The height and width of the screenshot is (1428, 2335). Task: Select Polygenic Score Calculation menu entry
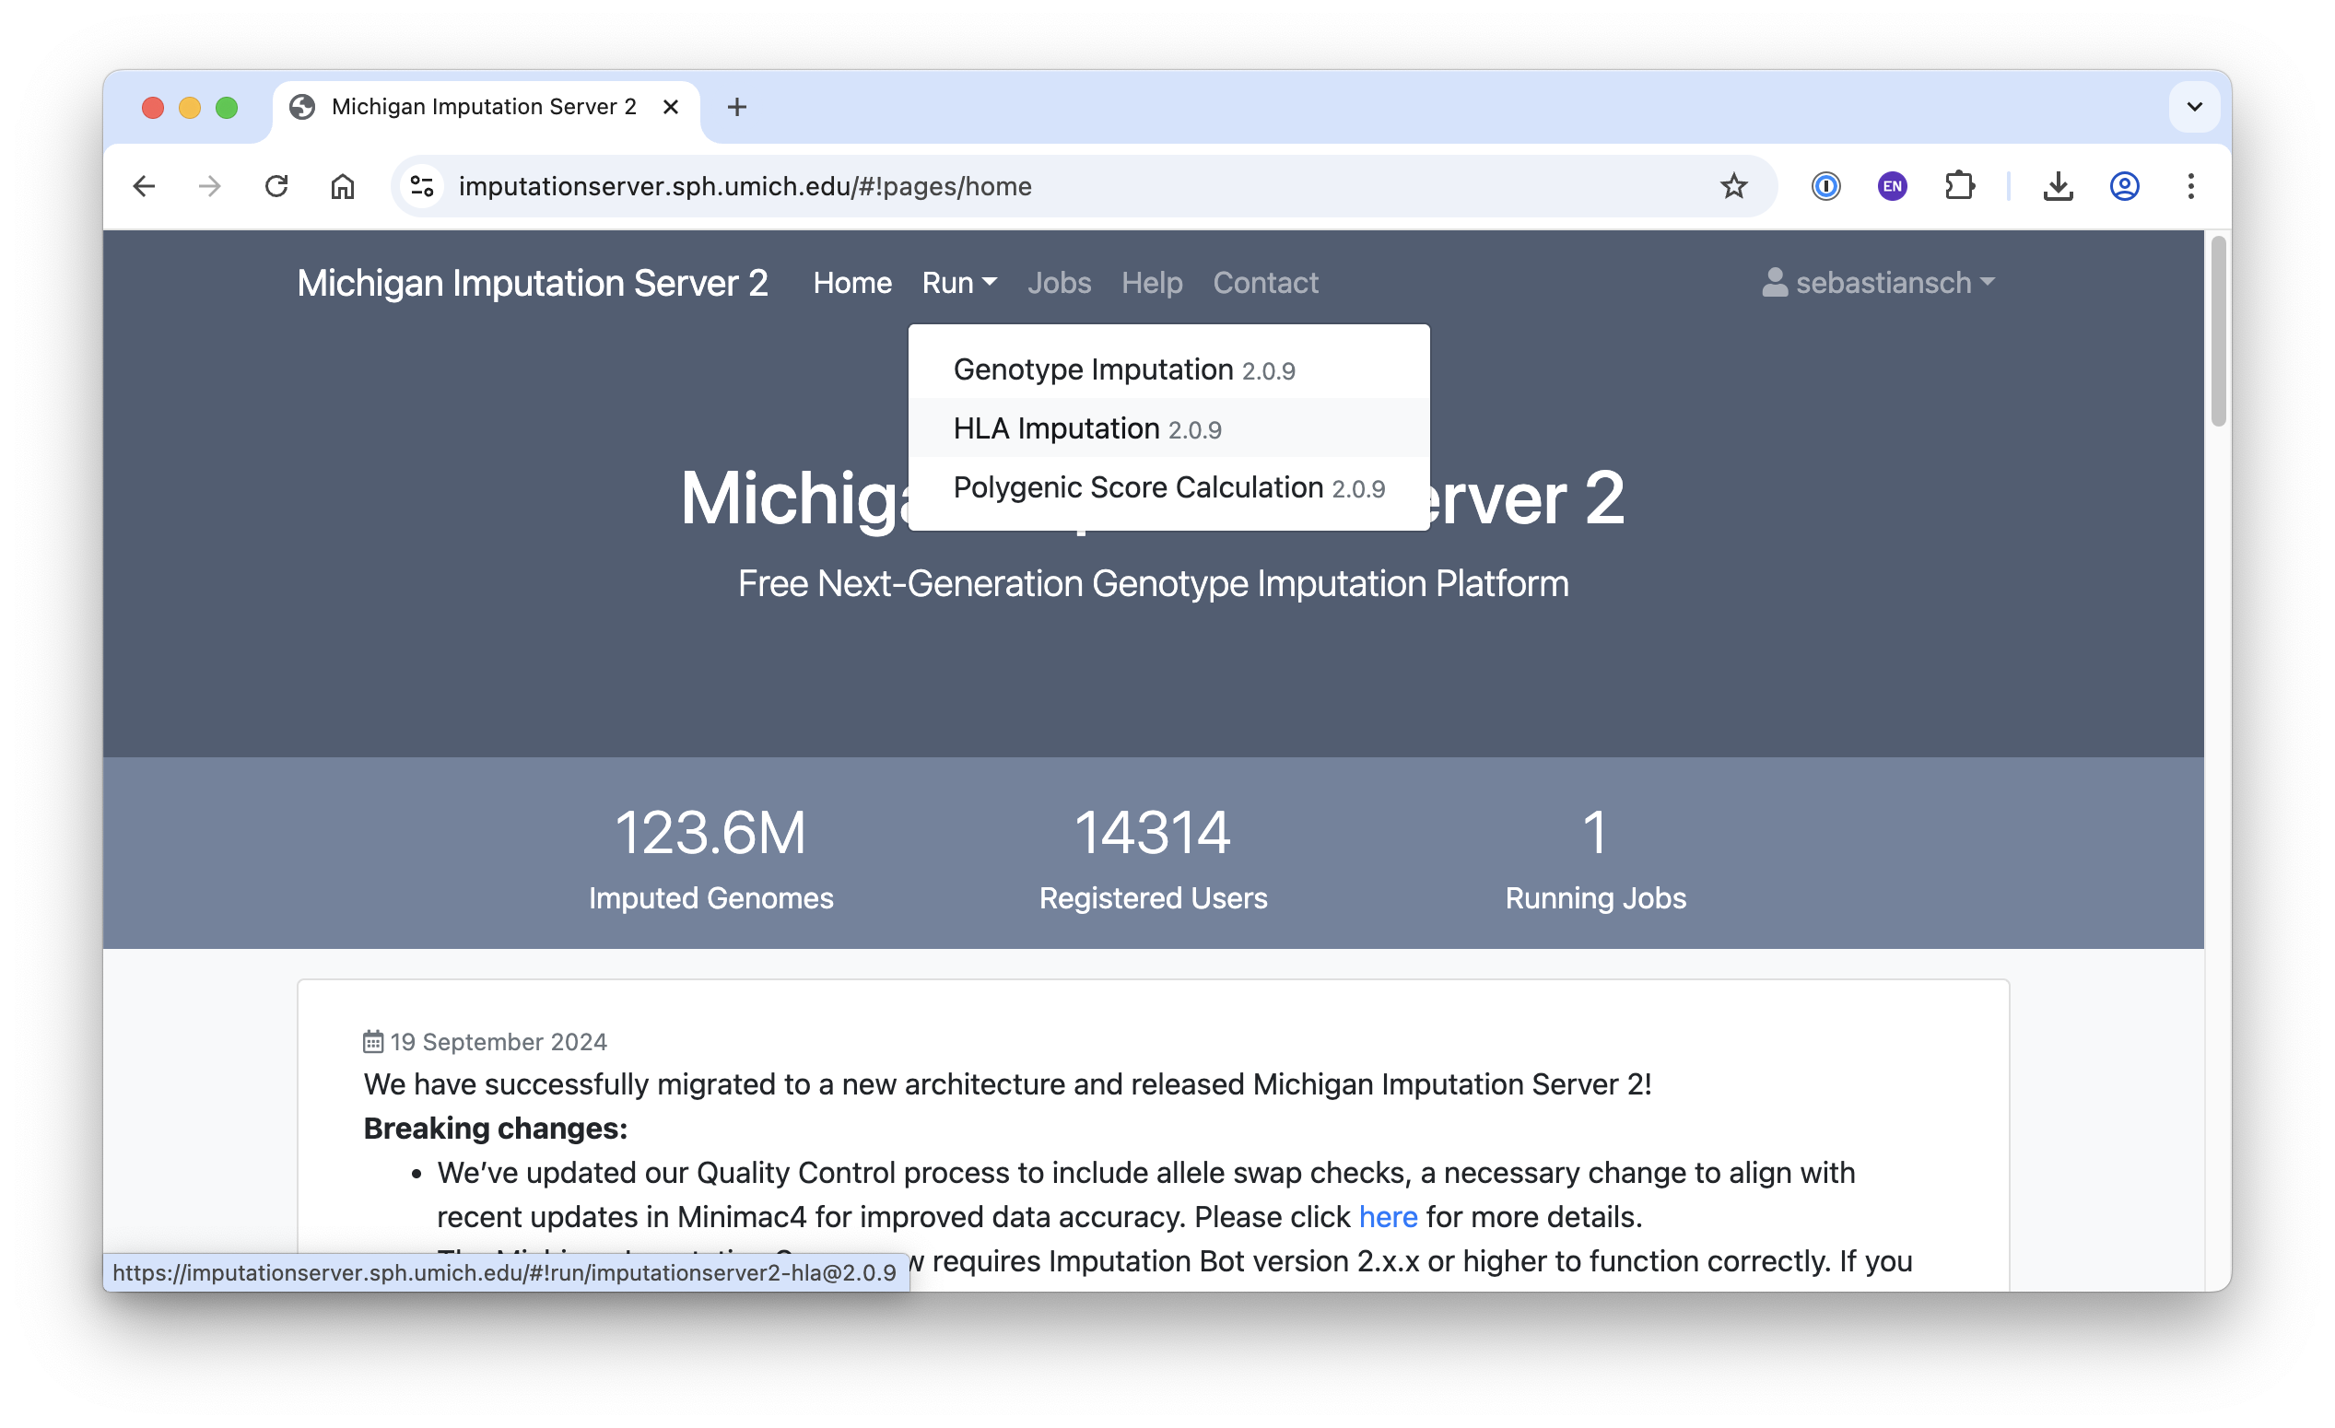(1167, 487)
